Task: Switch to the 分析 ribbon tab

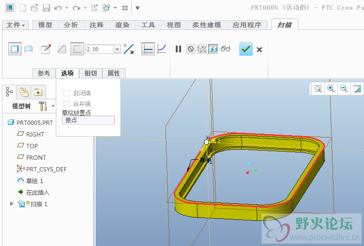Action: click(x=71, y=25)
